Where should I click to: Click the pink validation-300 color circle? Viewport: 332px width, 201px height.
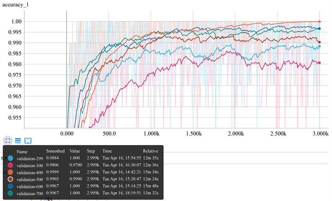pyautogui.click(x=11, y=165)
